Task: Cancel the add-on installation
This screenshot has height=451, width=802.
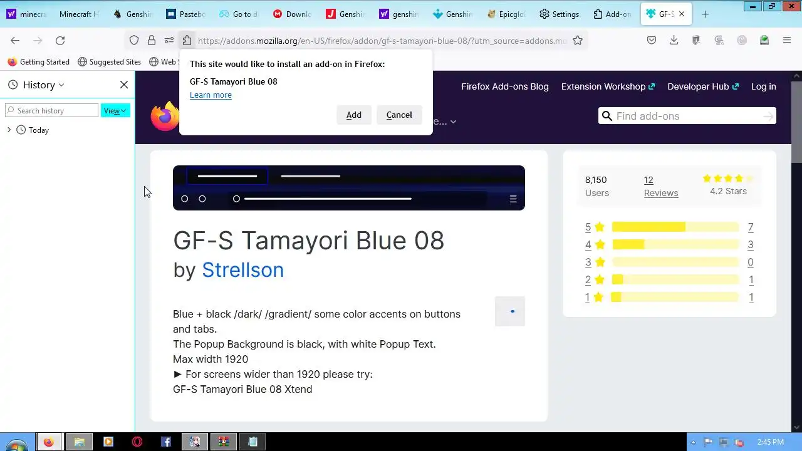Action: pyautogui.click(x=399, y=115)
